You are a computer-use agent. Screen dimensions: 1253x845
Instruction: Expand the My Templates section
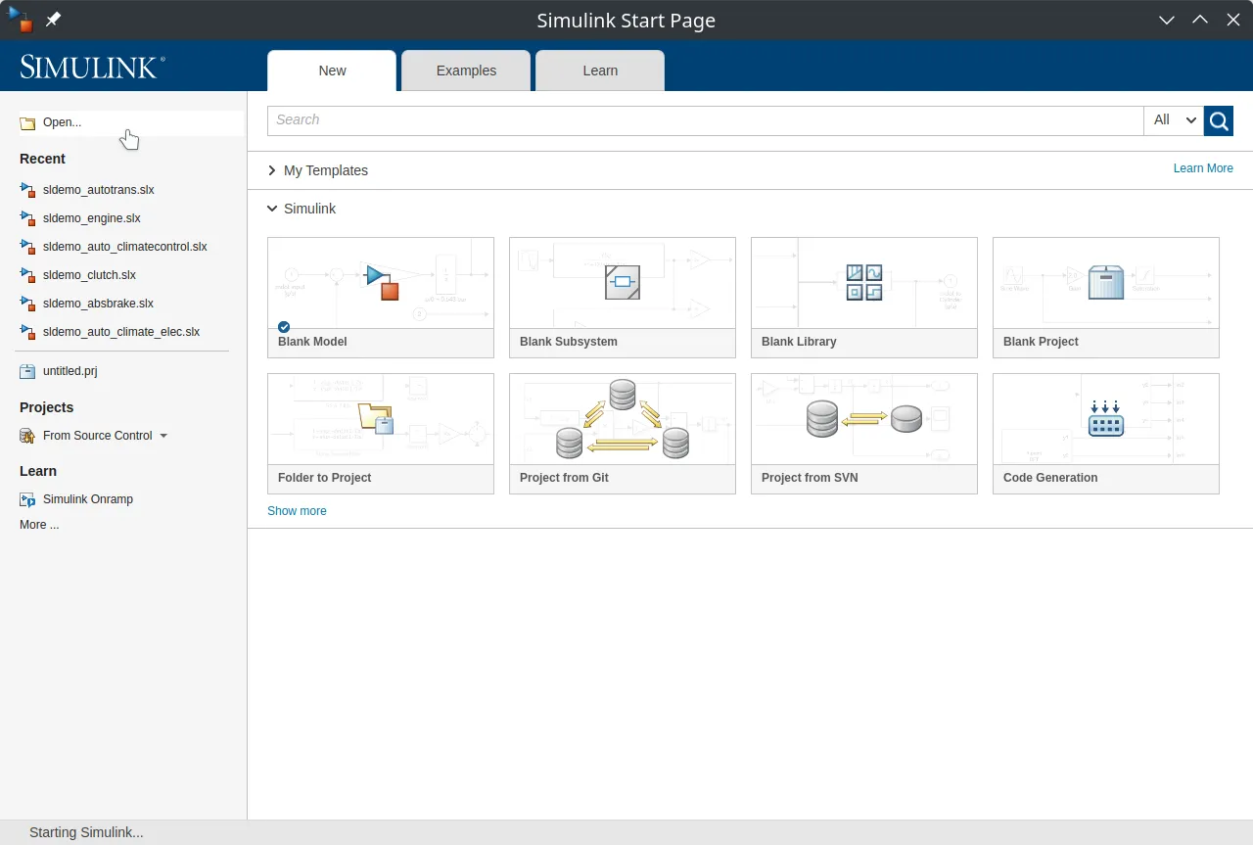272,170
